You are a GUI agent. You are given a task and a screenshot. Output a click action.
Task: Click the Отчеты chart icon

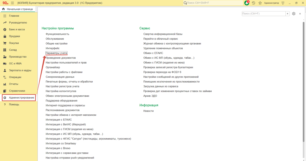pos(5,84)
